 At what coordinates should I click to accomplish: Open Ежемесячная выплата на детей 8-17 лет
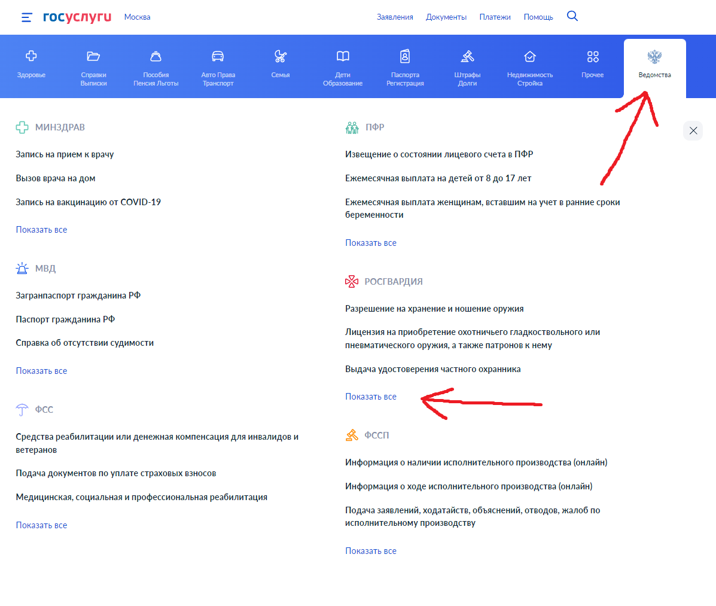[438, 178]
